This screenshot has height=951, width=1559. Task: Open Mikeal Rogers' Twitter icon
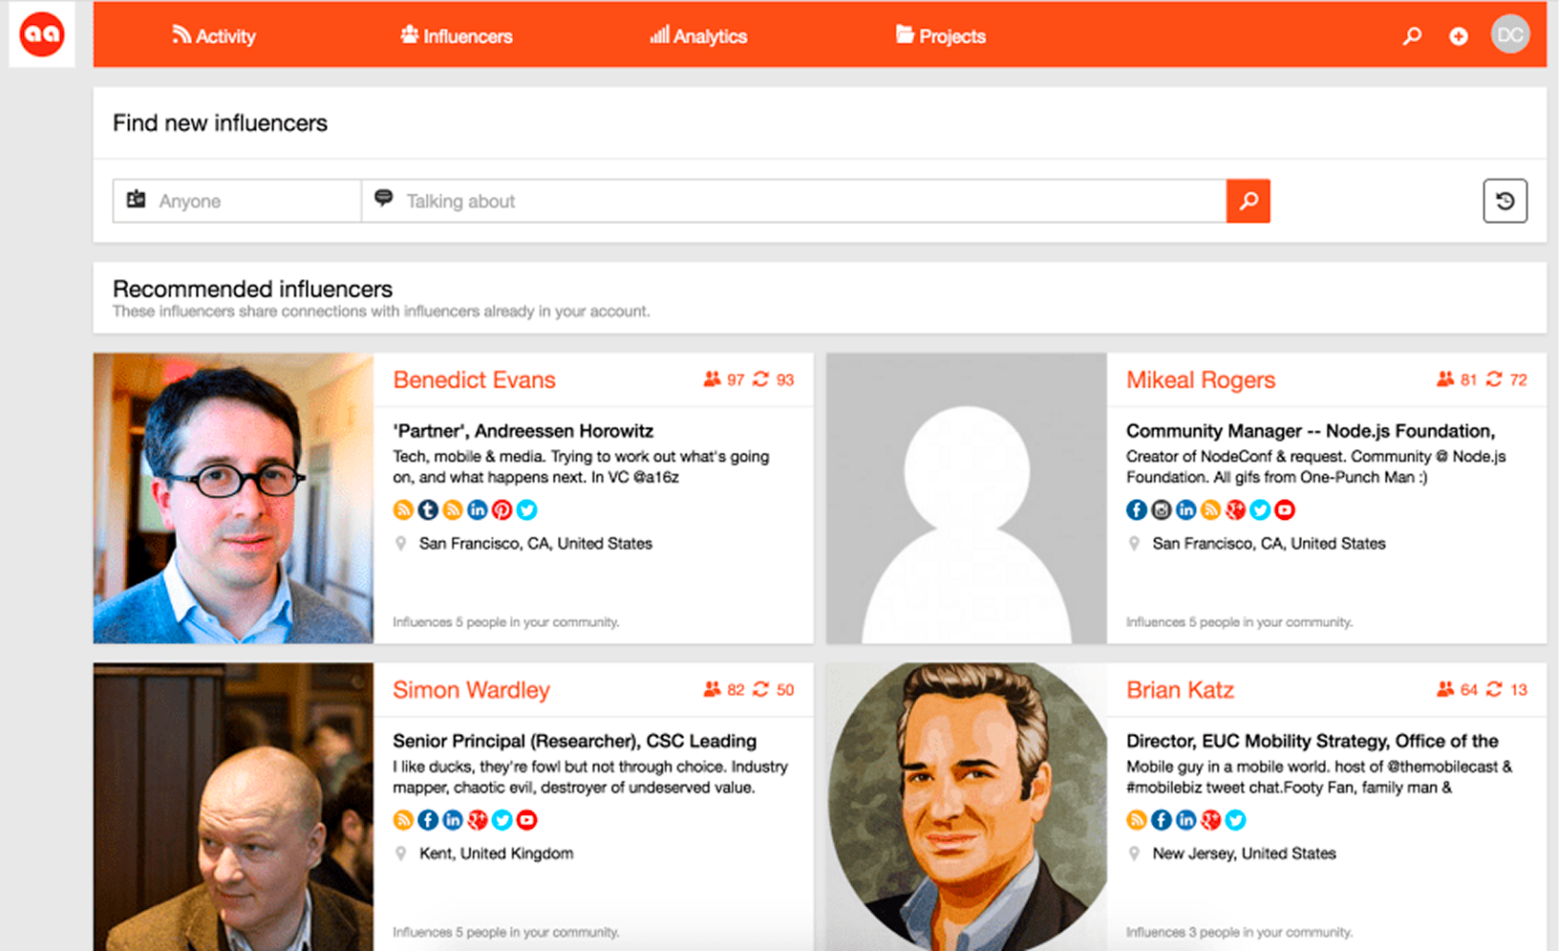coord(1260,510)
